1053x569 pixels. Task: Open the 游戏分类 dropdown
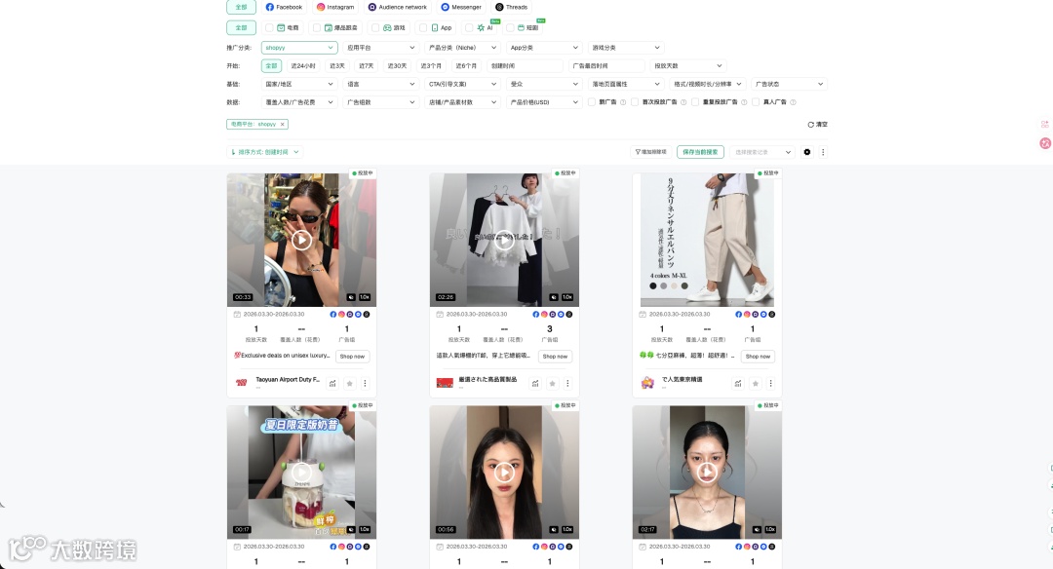coord(626,48)
